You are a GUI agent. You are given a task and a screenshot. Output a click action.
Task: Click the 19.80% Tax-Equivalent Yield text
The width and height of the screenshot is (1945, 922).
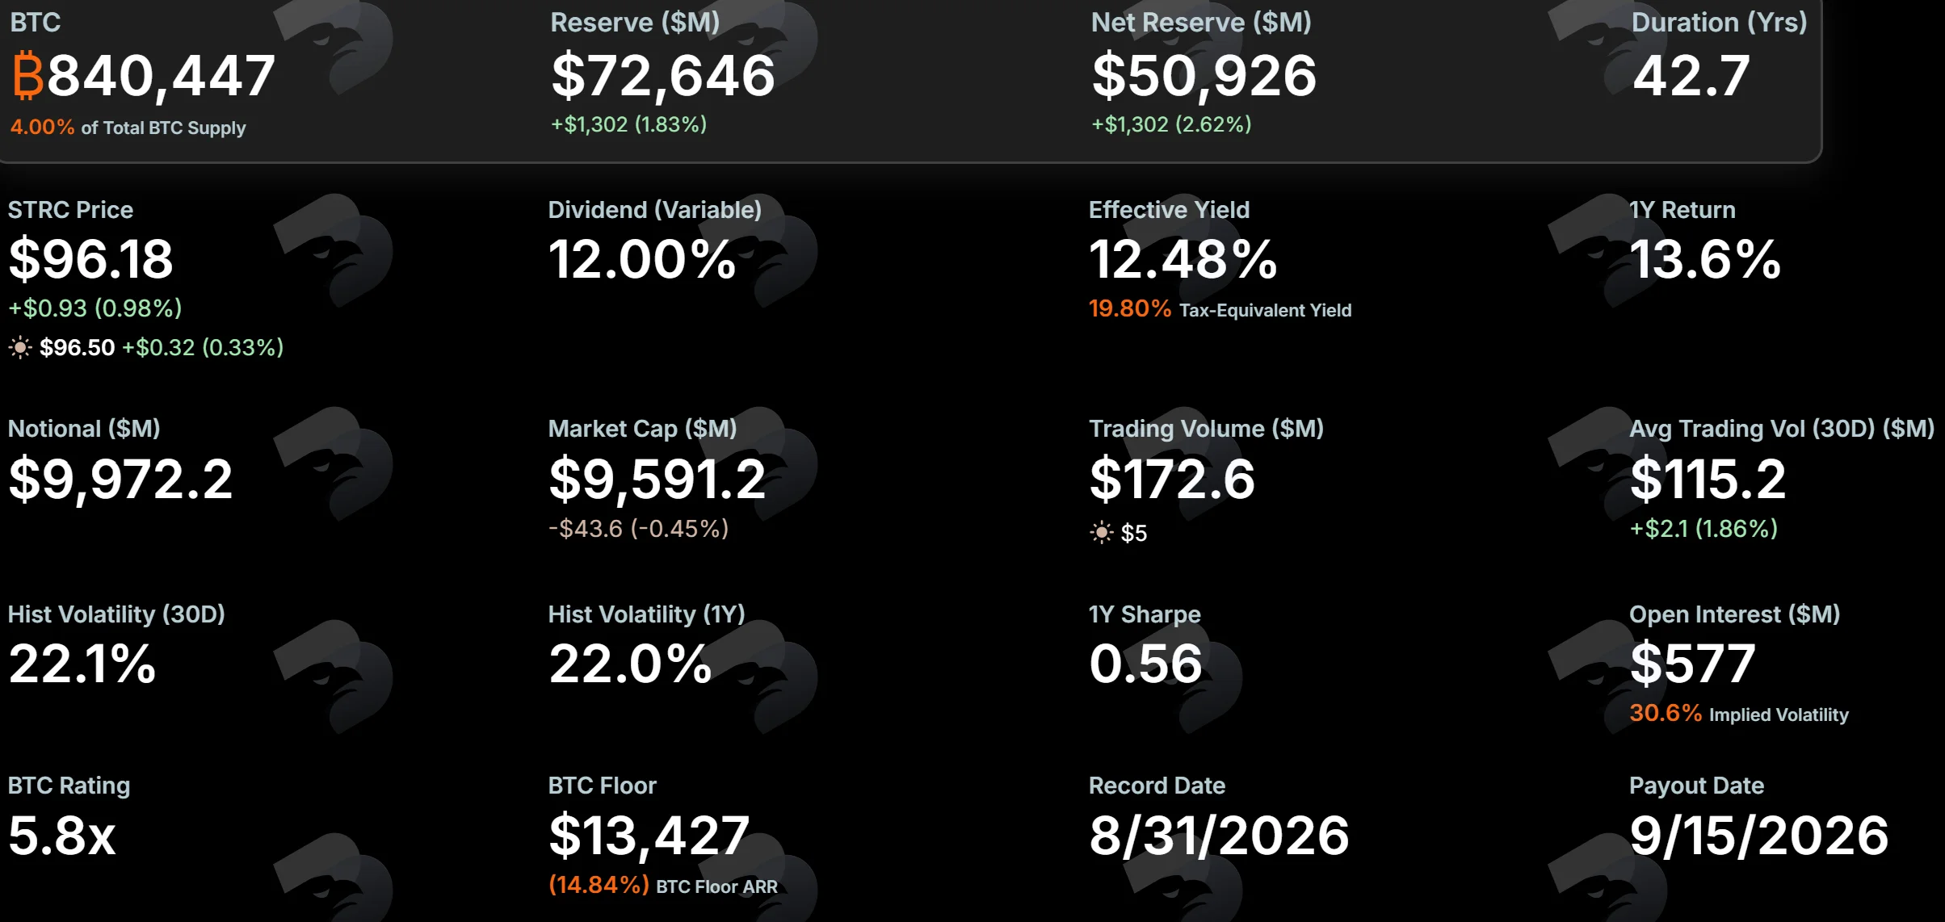tap(1220, 309)
